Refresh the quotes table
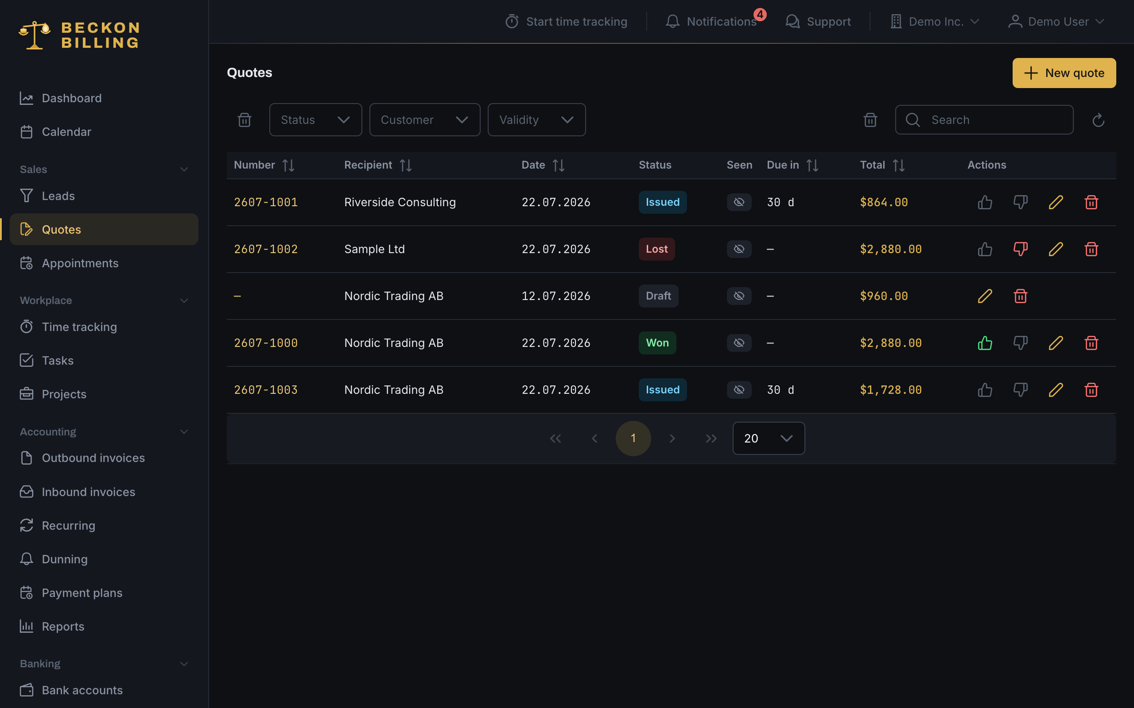Viewport: 1134px width, 708px height. tap(1099, 120)
